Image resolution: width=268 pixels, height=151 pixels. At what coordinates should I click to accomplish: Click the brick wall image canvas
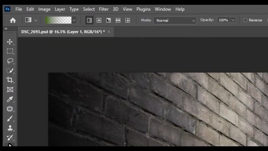[158, 109]
